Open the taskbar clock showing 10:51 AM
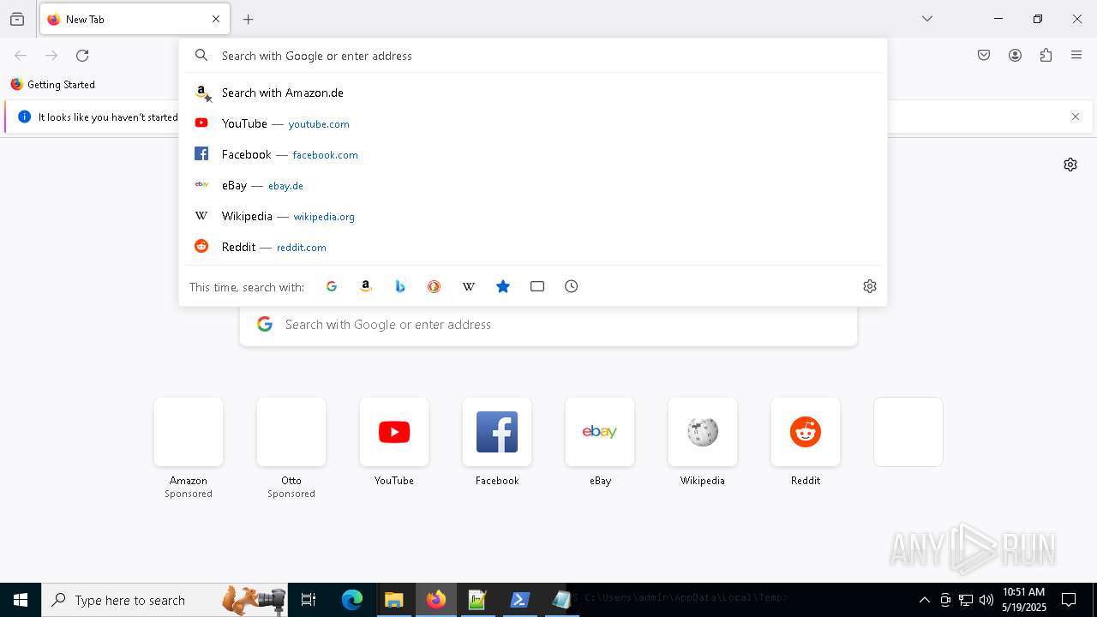 tap(1024, 600)
